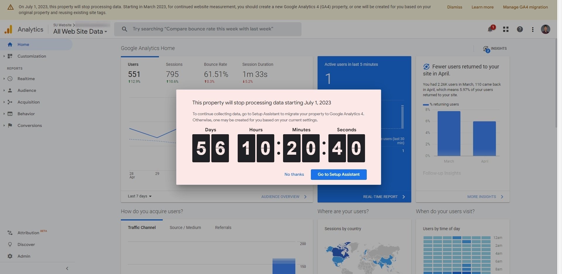The image size is (562, 274).
Task: Select the Referrals tab
Action: click(x=223, y=228)
